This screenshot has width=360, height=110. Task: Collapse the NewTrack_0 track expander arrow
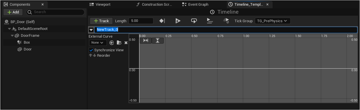tap(91, 30)
